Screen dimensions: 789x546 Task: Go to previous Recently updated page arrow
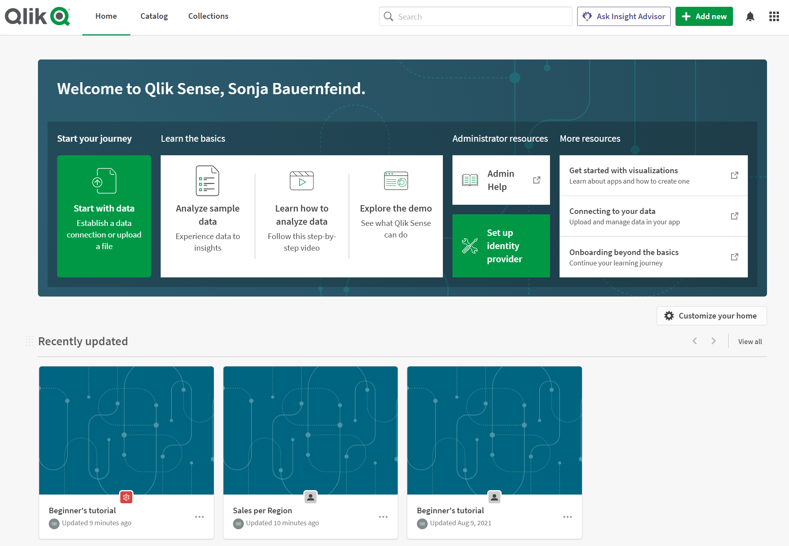click(695, 341)
